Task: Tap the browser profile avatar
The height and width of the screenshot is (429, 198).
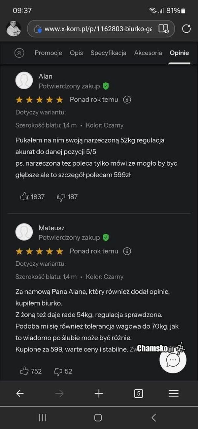Action: (x=14, y=29)
